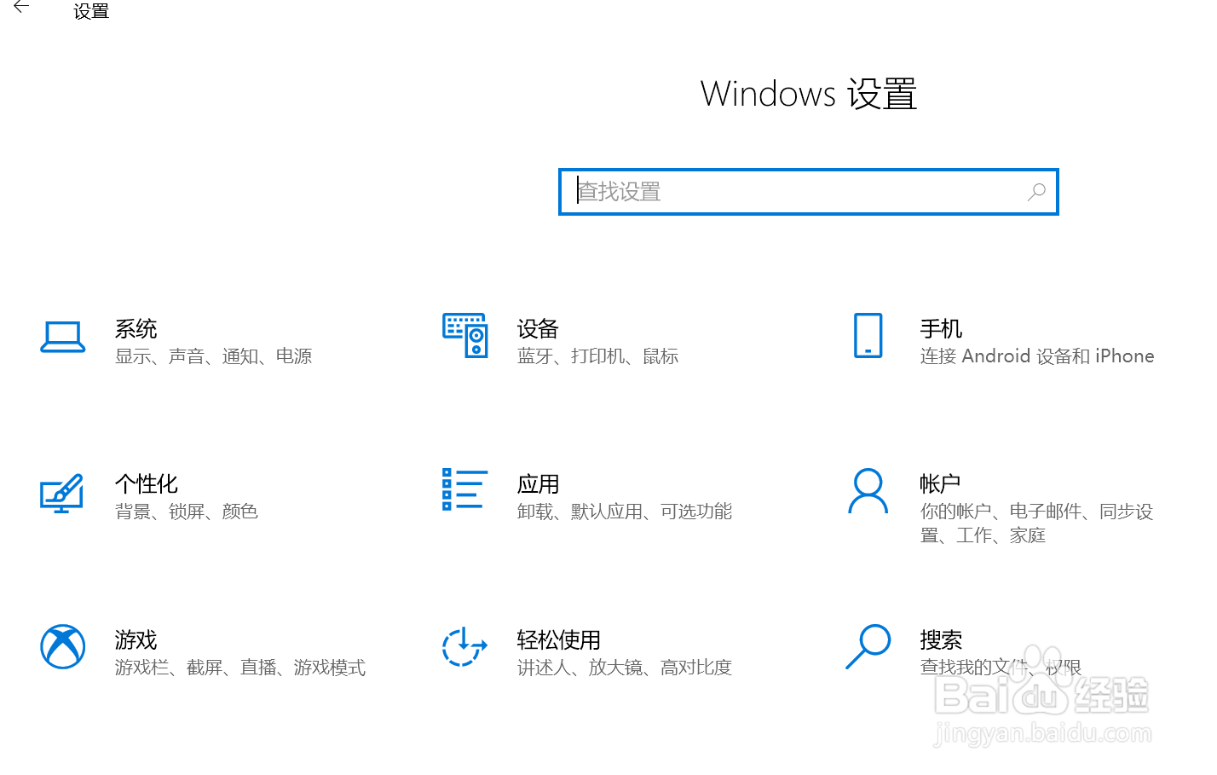This screenshot has height=775, width=1217.
Task: Click description 卸载、默认应用、可选功能
Action: [x=625, y=512]
